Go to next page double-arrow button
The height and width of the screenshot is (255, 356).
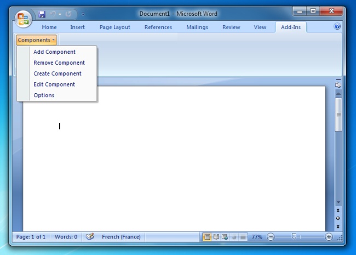tap(338, 227)
